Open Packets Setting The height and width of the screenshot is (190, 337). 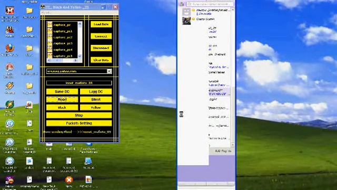click(79, 123)
